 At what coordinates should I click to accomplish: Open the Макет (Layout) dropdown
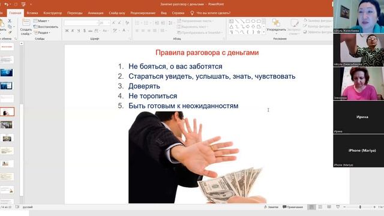pos(41,21)
